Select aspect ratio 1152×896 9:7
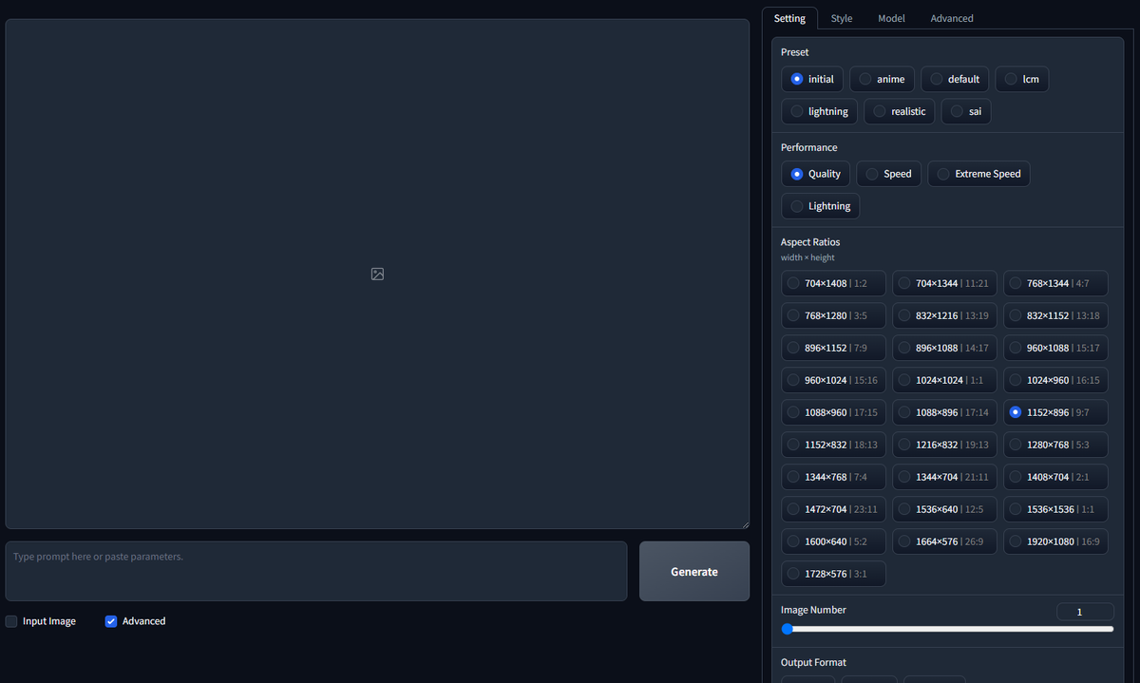Viewport: 1140px width, 683px height. coord(1055,412)
